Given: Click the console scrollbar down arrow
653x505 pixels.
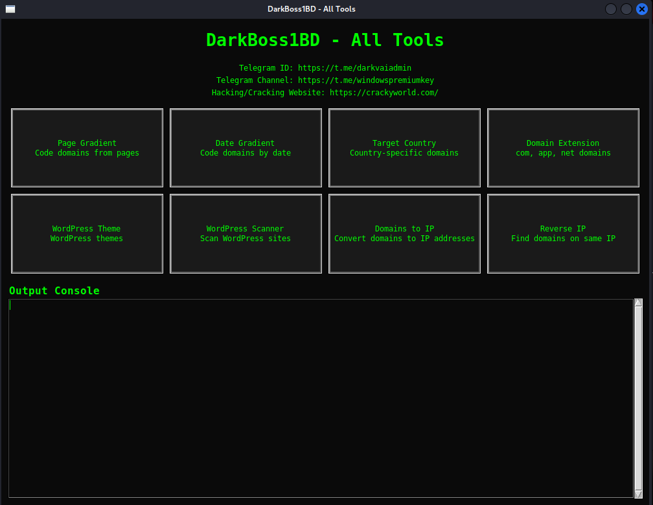Looking at the screenshot, I should pos(639,494).
